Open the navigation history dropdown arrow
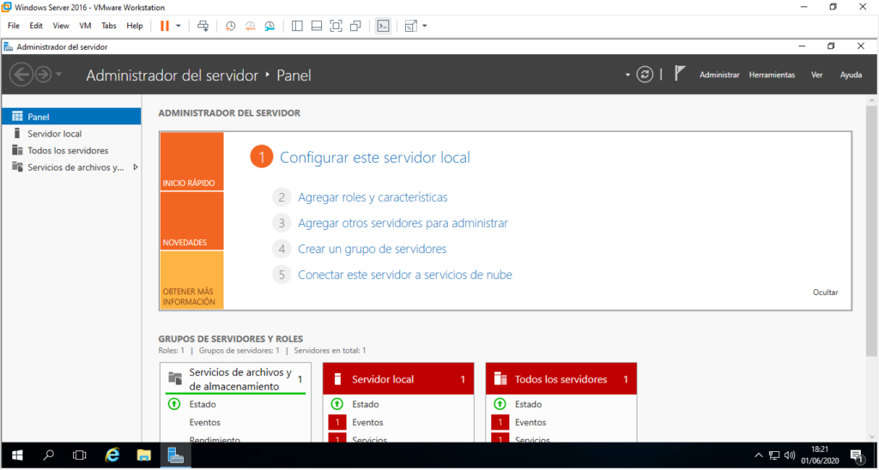Viewport: 879px width, 470px height. 58,75
